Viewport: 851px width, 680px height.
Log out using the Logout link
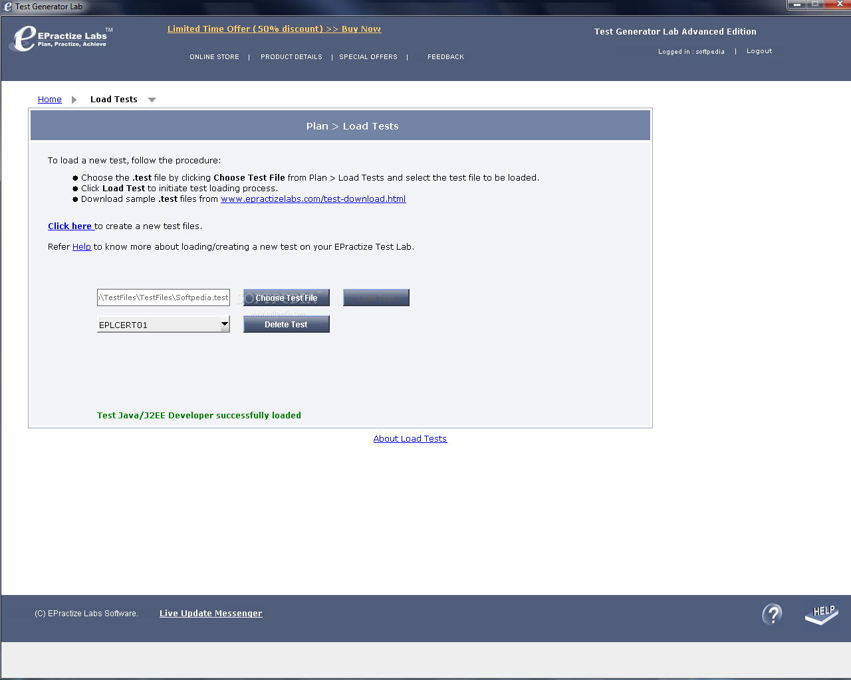pos(759,51)
